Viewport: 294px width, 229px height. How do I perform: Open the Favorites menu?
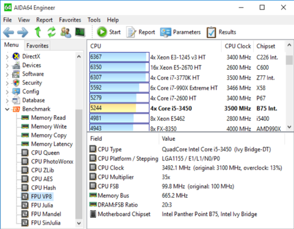click(x=70, y=20)
